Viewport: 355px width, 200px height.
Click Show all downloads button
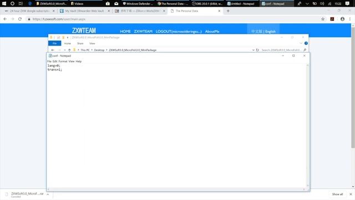pyautogui.click(x=337, y=194)
